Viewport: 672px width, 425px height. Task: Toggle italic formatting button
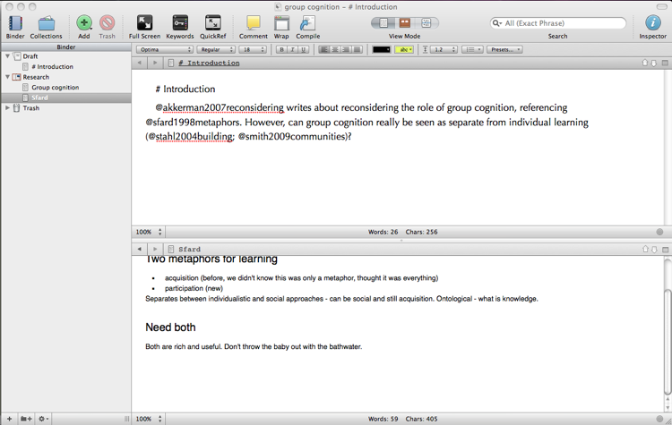point(293,49)
